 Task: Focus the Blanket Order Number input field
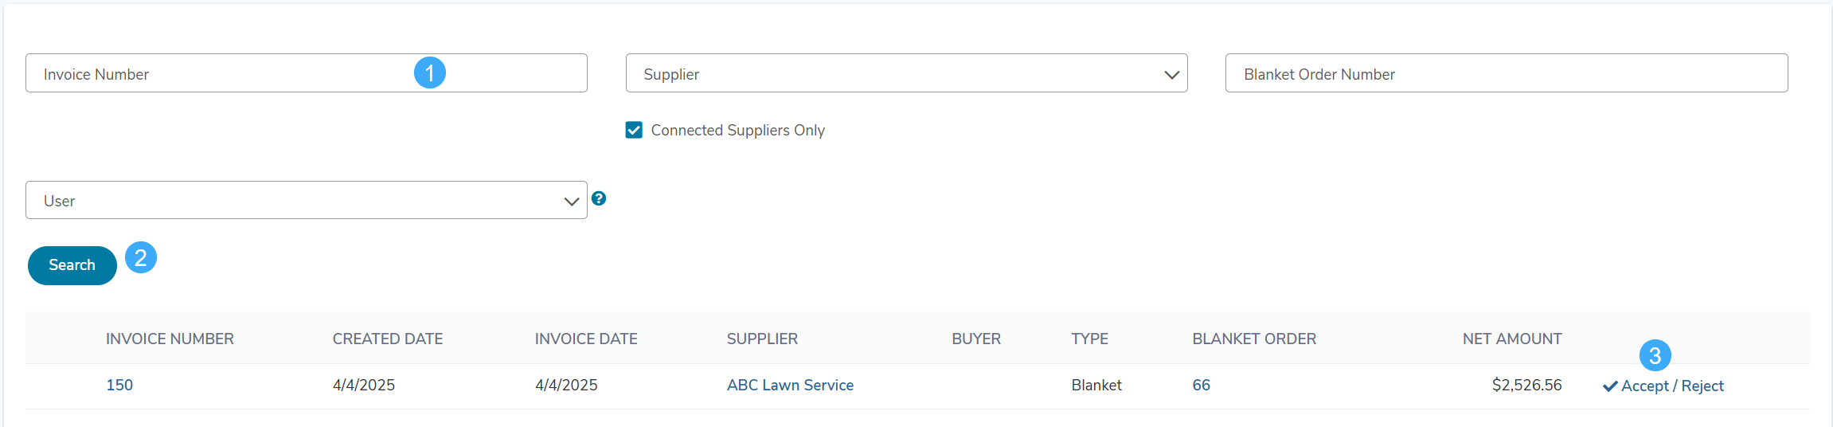[1507, 73]
